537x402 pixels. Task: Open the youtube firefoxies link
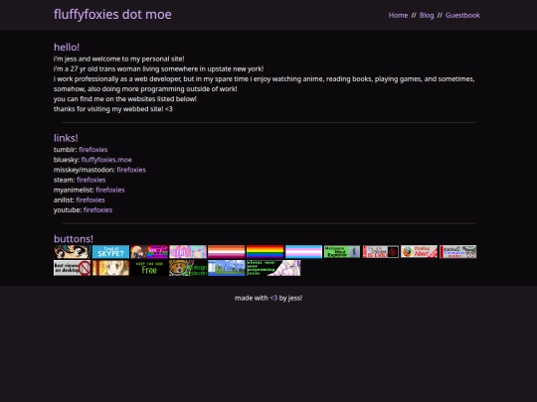pos(97,209)
